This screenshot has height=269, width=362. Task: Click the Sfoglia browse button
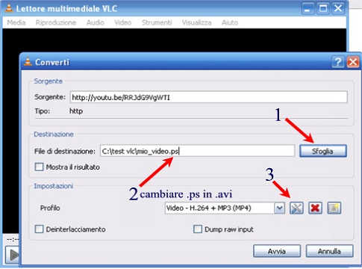pos(323,151)
